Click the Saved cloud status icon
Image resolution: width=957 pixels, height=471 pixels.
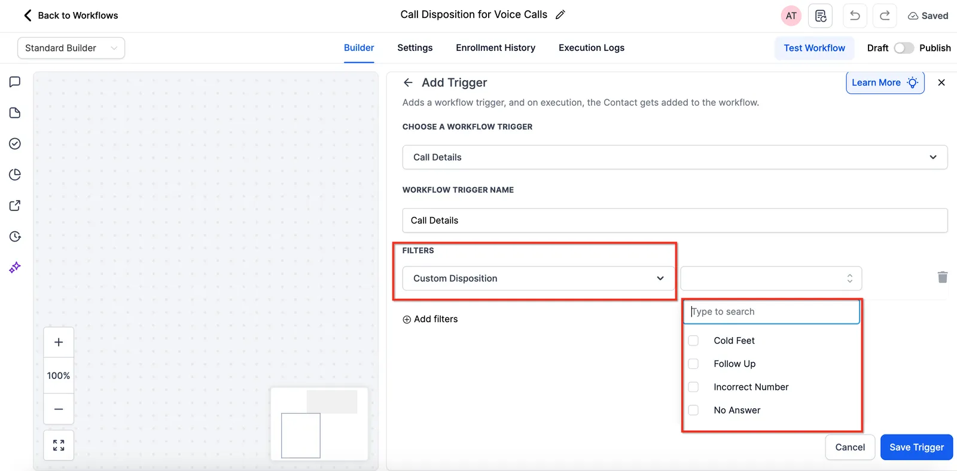click(913, 16)
